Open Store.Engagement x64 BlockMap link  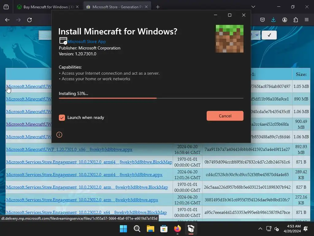click(x=86, y=213)
